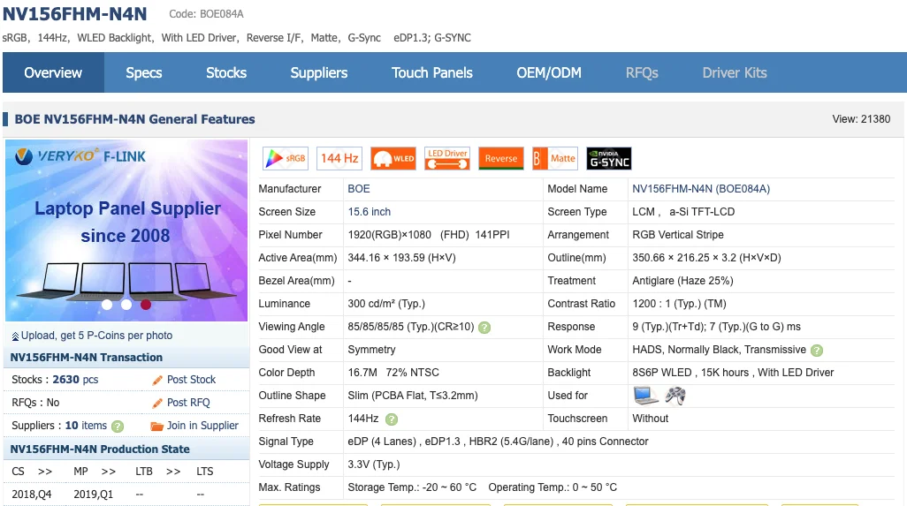This screenshot has height=506, width=907.
Task: Open the 2630 pcs stocks link
Action: pos(75,380)
